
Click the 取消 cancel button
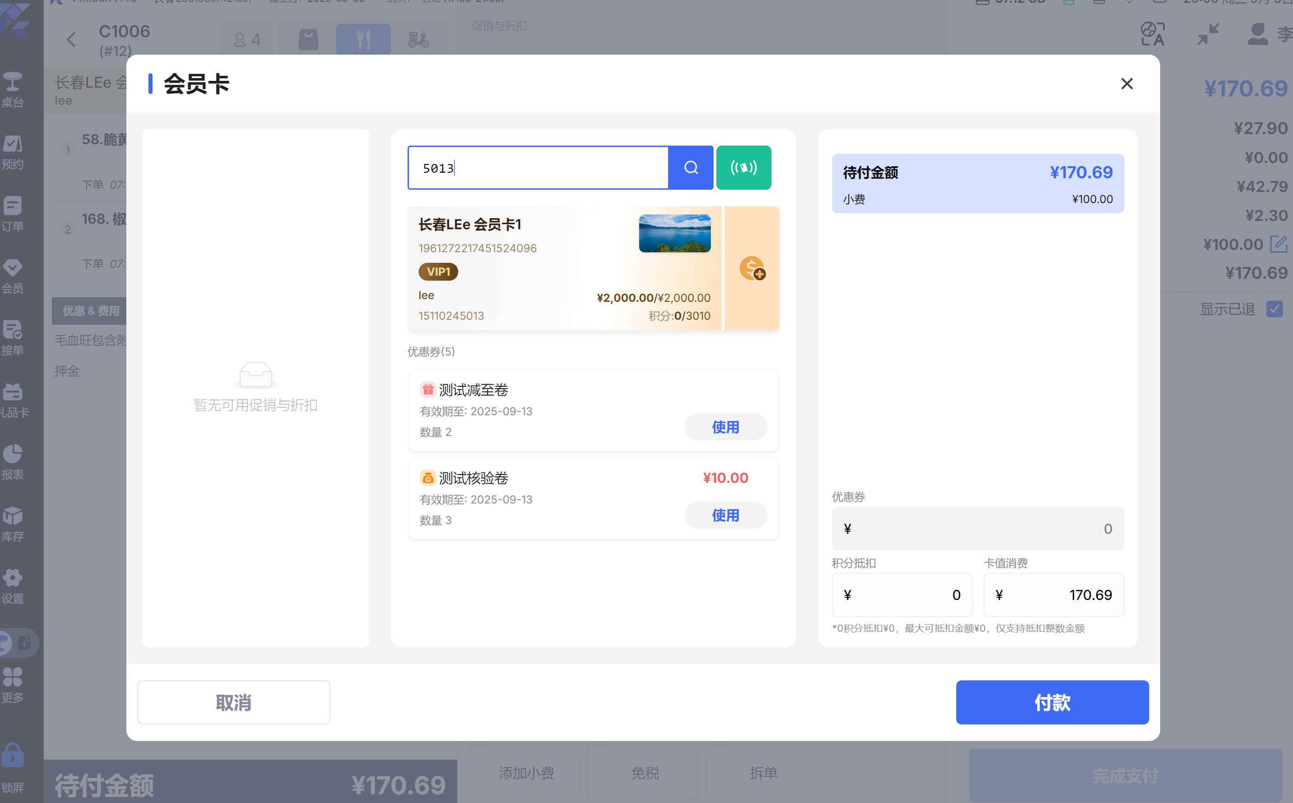click(x=233, y=702)
